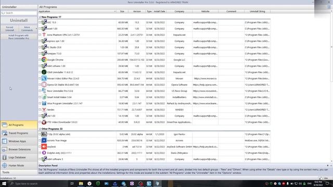Tick the checkbox for Google Chrome
Viewport: 333px width, 187px height.
pyautogui.click(x=40, y=60)
